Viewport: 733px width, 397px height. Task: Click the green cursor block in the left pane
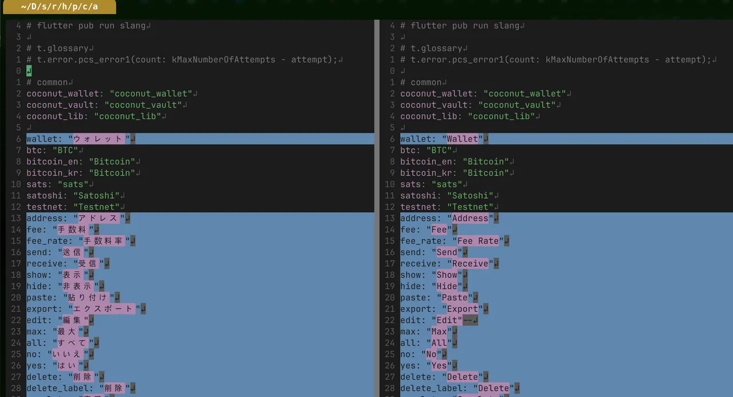(29, 71)
